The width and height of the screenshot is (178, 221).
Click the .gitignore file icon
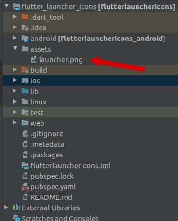(25, 134)
